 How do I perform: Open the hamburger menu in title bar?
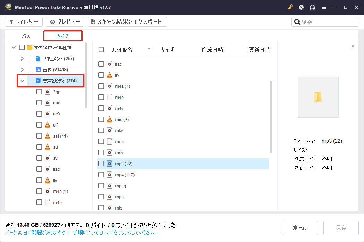(323, 7)
